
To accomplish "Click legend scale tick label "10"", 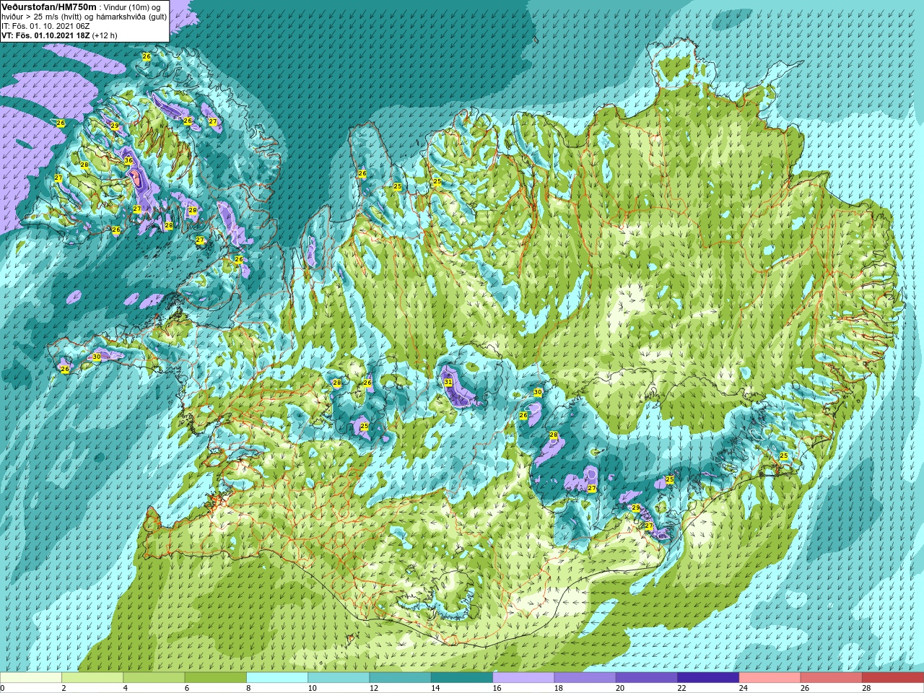I will [x=313, y=688].
